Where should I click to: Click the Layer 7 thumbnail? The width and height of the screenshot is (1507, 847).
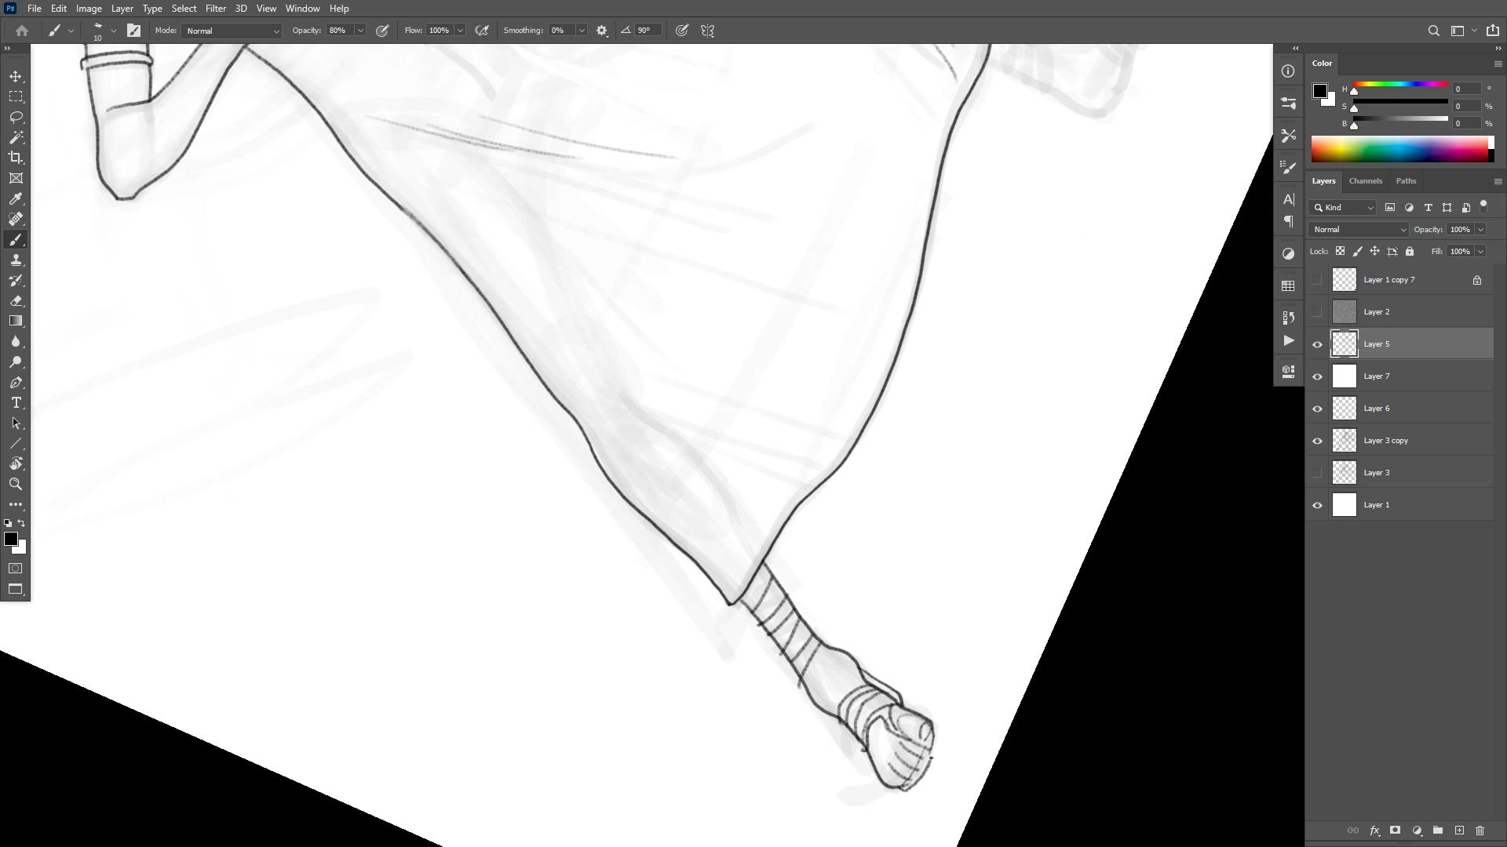1344,376
